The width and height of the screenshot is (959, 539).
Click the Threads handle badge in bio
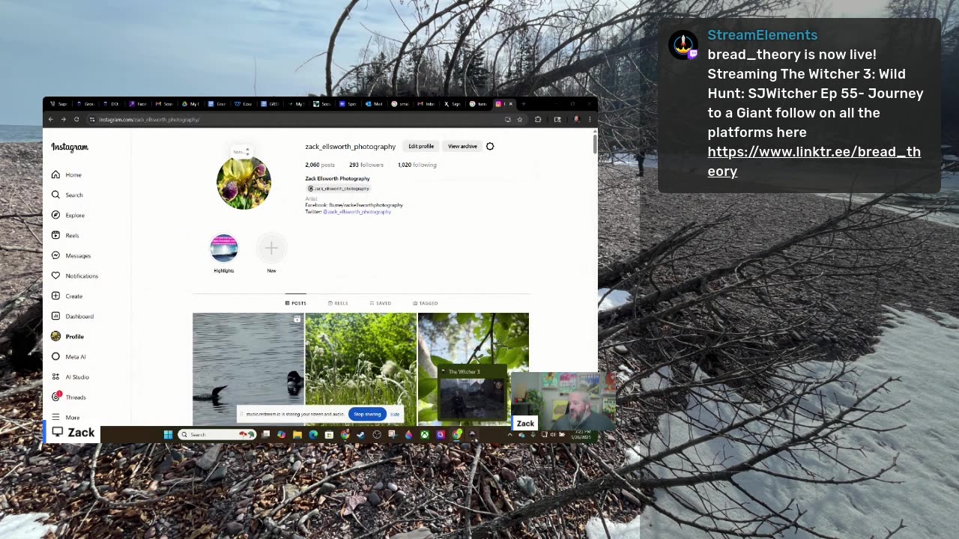point(338,189)
